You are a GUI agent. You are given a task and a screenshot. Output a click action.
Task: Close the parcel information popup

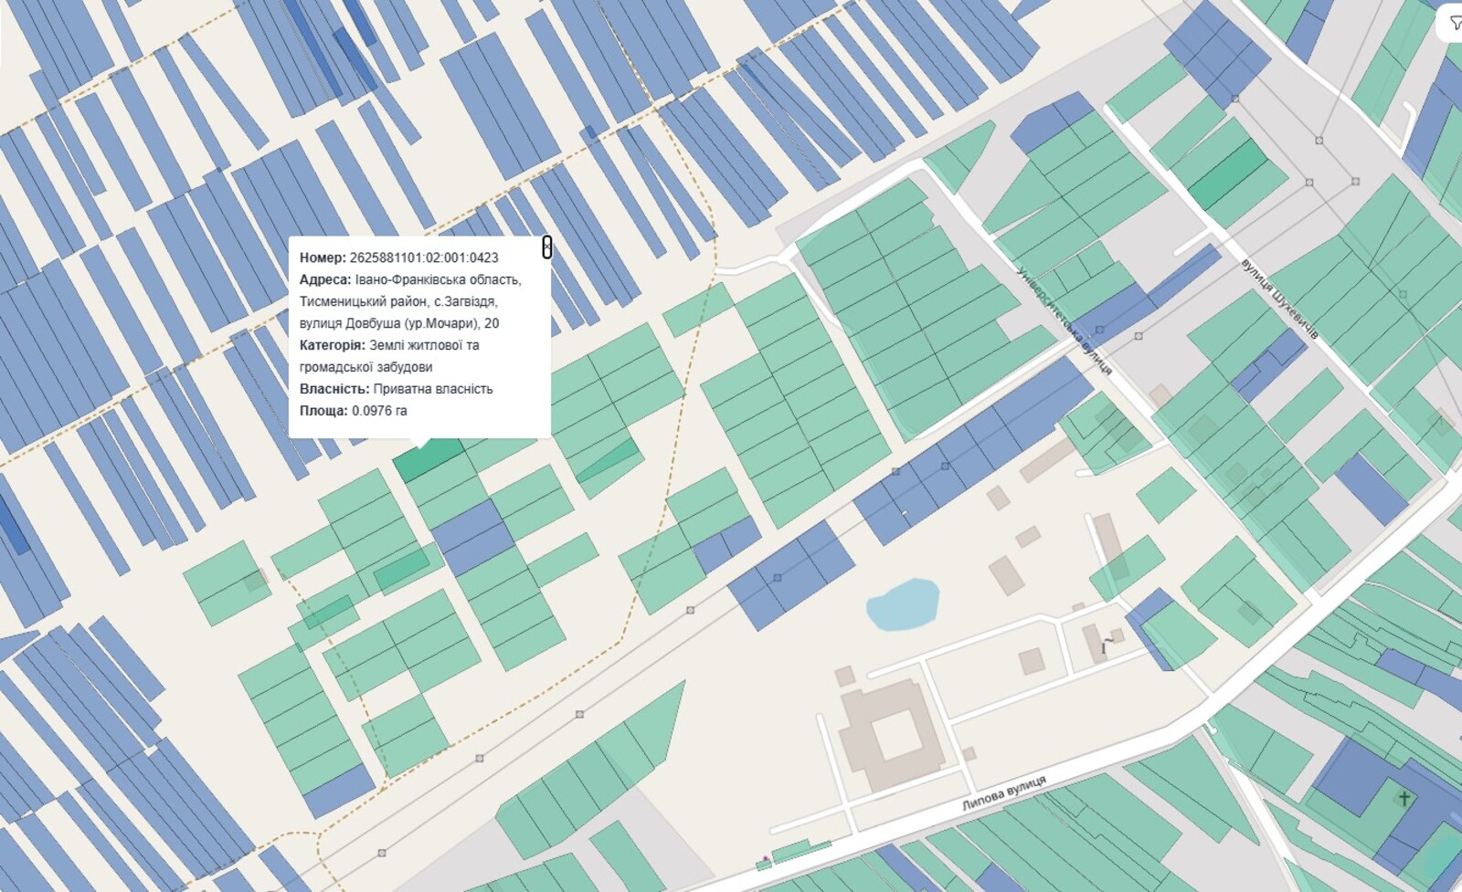tap(546, 247)
